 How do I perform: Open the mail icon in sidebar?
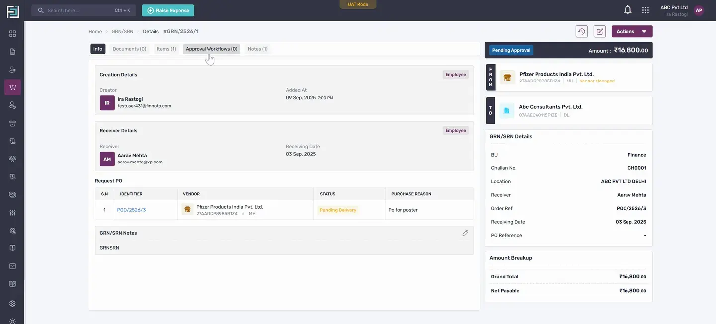12,266
